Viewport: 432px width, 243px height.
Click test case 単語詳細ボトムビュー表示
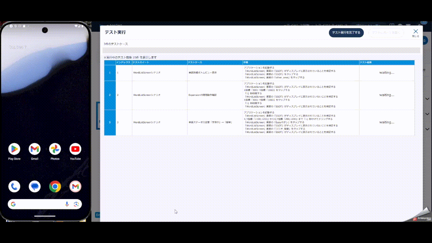(202, 73)
